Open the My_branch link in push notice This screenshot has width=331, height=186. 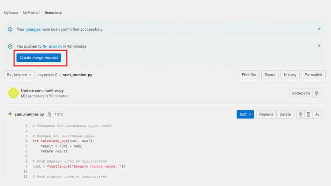click(52, 46)
